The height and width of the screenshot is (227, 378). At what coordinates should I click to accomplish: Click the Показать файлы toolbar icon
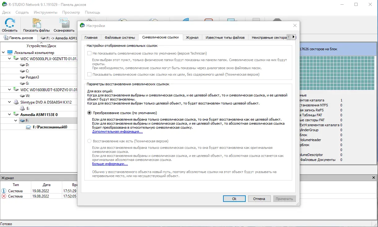coord(37,23)
